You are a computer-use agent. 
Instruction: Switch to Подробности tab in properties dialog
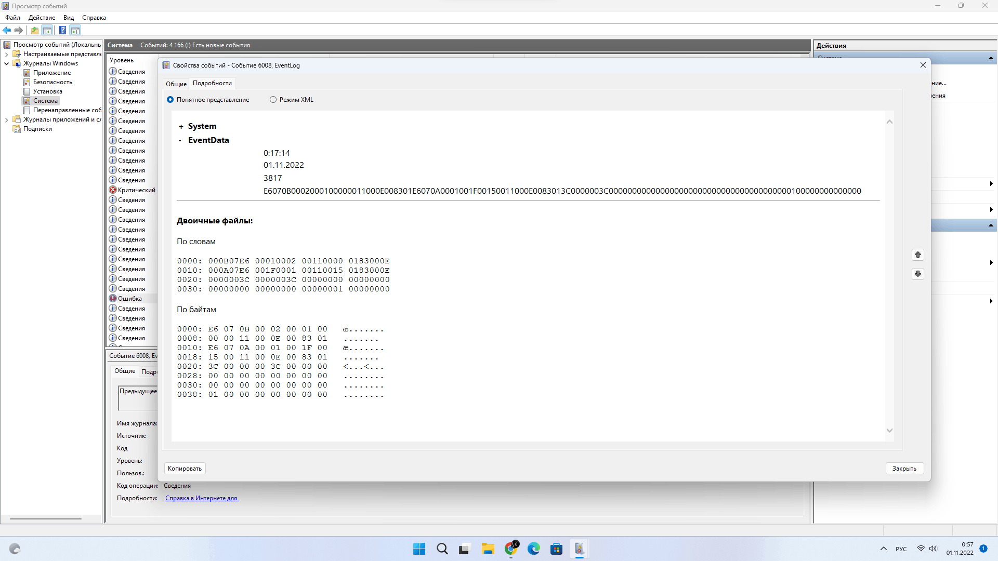pos(212,83)
